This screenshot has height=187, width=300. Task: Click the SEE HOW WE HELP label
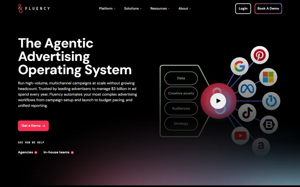coord(31,142)
